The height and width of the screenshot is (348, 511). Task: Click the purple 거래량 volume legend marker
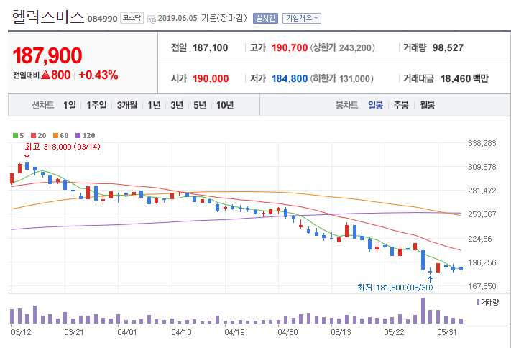(478, 302)
